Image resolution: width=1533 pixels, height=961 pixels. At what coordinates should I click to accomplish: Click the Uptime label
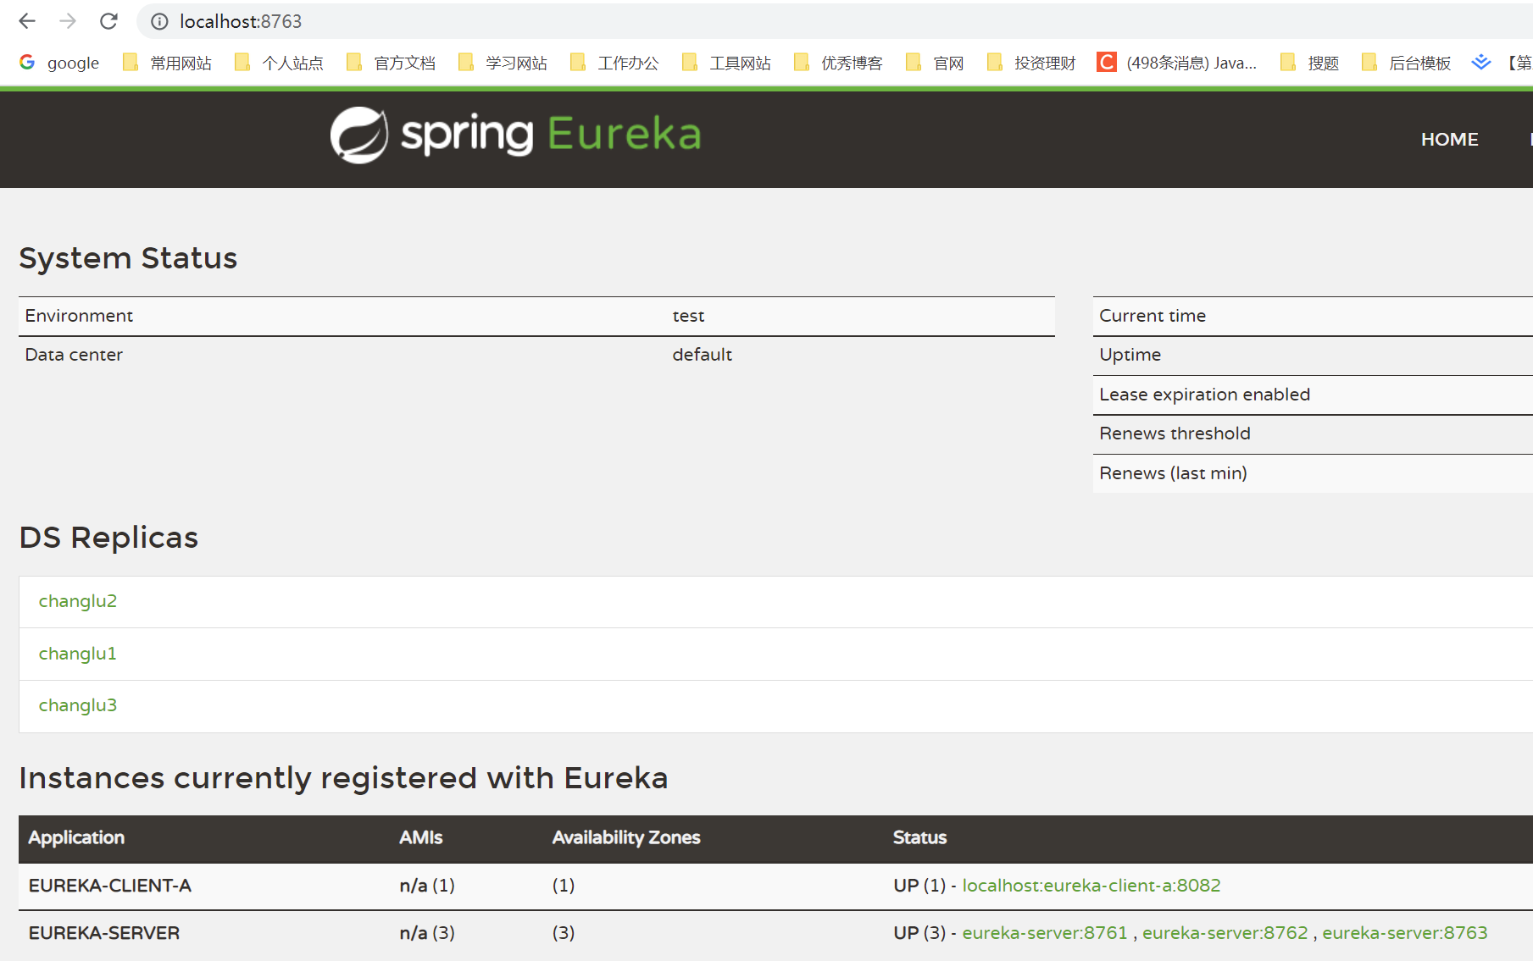coord(1130,356)
